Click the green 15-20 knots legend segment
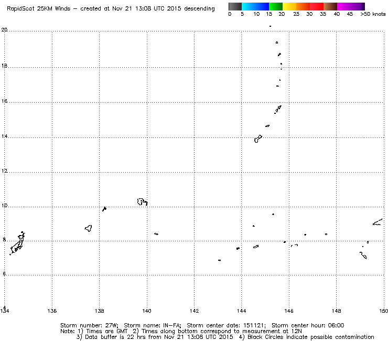Image resolution: width=388 pixels, height=341 pixels. point(276,6)
